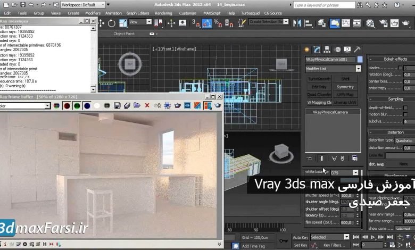The height and width of the screenshot is (250, 415).
Task: Toggle green channel in frame buffer
Action: (x=77, y=106)
